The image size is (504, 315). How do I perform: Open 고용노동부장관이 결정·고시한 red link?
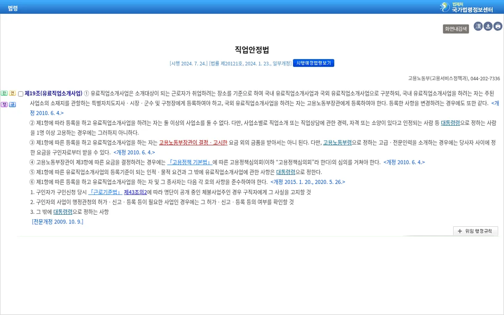coord(193,142)
